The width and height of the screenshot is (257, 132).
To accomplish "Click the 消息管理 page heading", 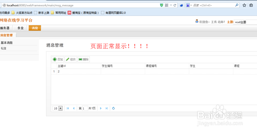I will [55, 45].
